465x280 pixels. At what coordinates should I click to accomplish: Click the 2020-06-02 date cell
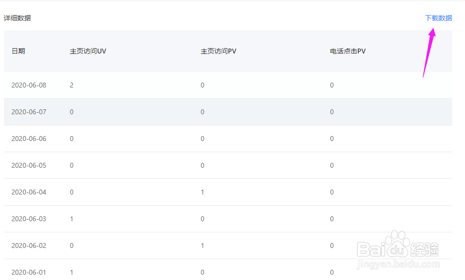coord(29,245)
